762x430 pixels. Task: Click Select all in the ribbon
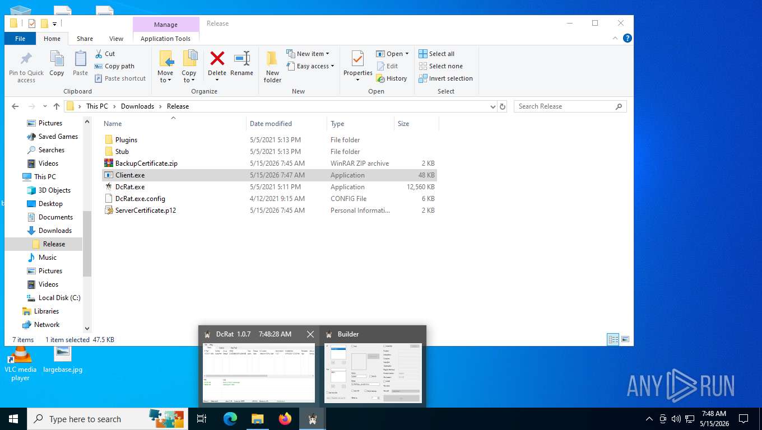(x=436, y=54)
